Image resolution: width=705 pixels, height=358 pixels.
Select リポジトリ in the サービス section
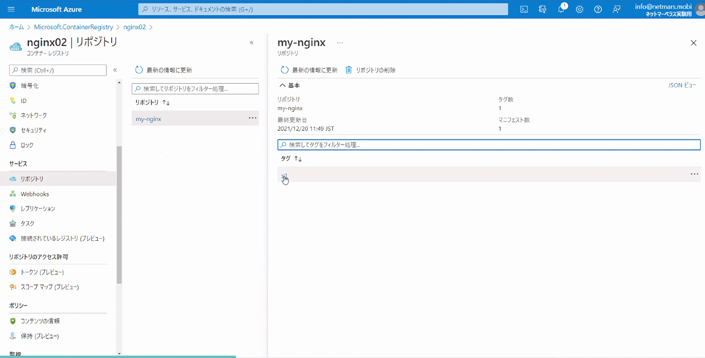click(58, 179)
